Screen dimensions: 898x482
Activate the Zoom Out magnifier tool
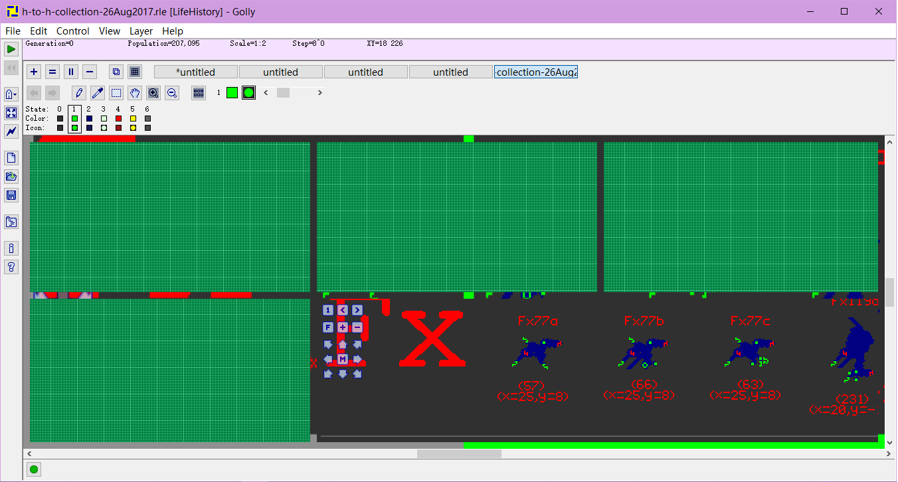(172, 93)
